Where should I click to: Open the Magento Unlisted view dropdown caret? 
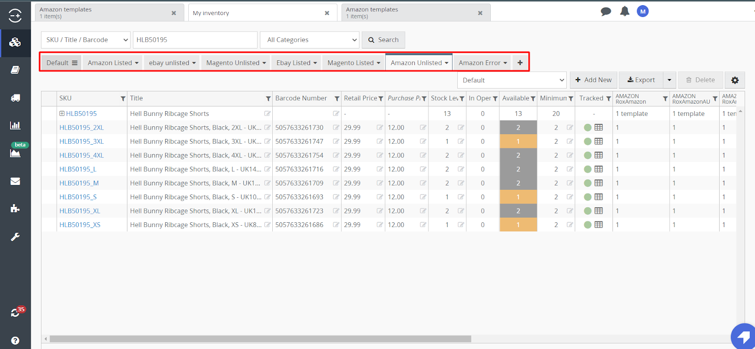[x=264, y=63]
